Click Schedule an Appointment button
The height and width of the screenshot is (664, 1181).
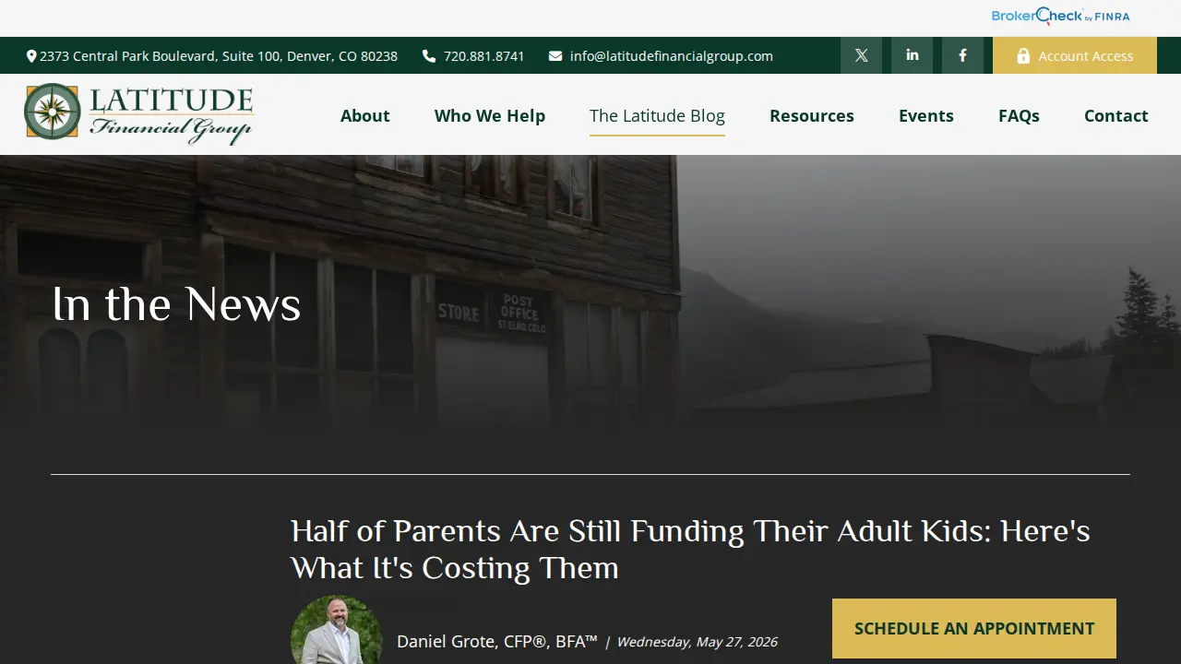pos(974,629)
